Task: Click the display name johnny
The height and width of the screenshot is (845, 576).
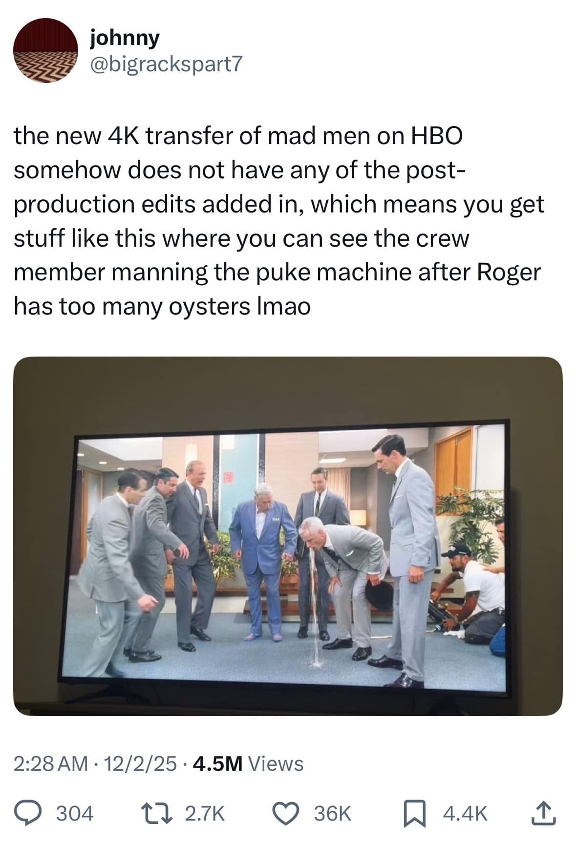Action: [125, 38]
